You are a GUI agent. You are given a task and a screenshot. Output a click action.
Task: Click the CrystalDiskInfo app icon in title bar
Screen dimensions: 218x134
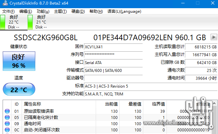click(x=5, y=3)
